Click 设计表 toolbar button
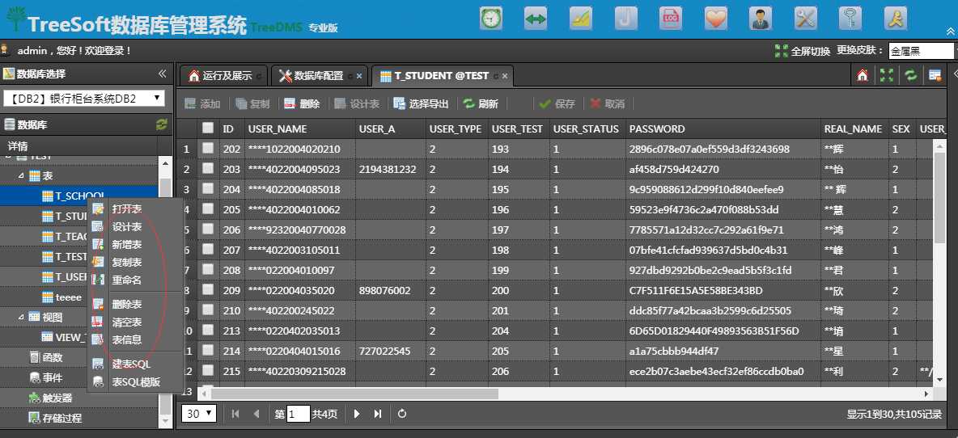 [x=357, y=103]
